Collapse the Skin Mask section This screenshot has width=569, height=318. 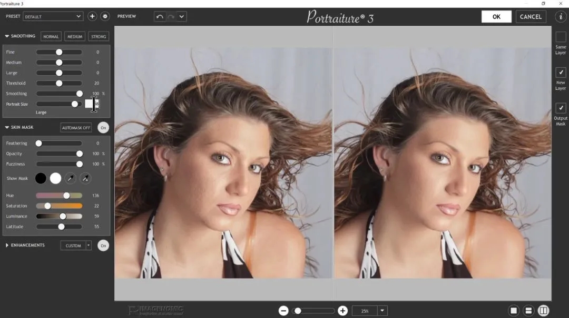click(7, 128)
